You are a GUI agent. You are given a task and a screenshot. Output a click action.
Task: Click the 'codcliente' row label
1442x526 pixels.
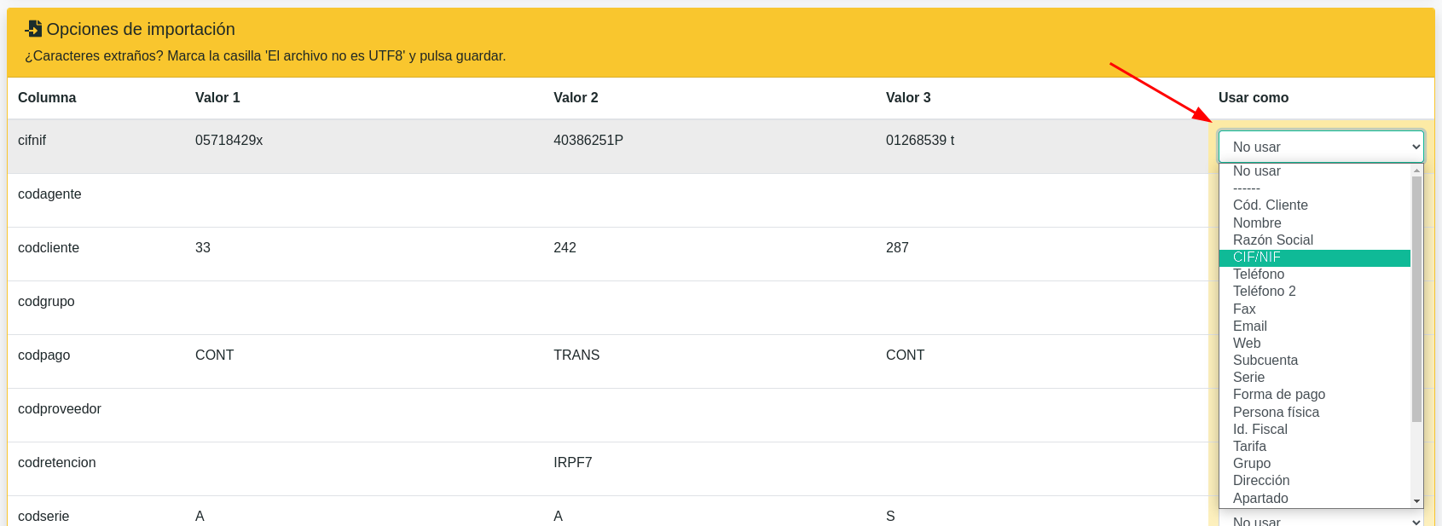click(49, 248)
